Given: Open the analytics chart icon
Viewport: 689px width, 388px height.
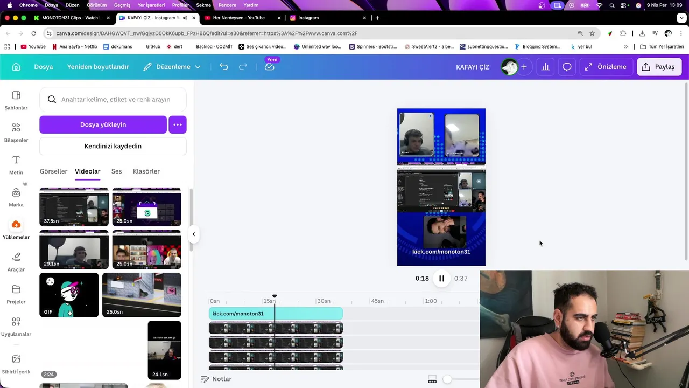Looking at the screenshot, I should point(545,67).
